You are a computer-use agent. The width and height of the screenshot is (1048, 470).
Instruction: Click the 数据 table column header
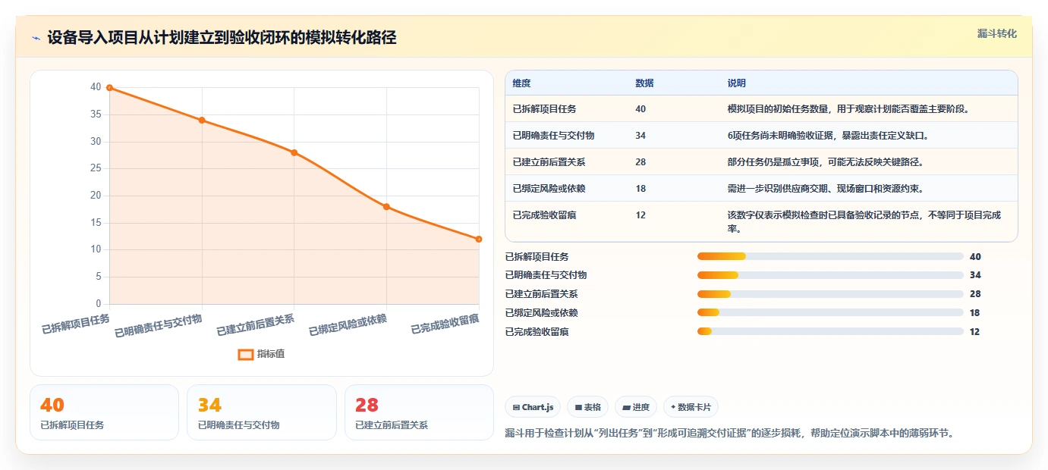pos(644,83)
